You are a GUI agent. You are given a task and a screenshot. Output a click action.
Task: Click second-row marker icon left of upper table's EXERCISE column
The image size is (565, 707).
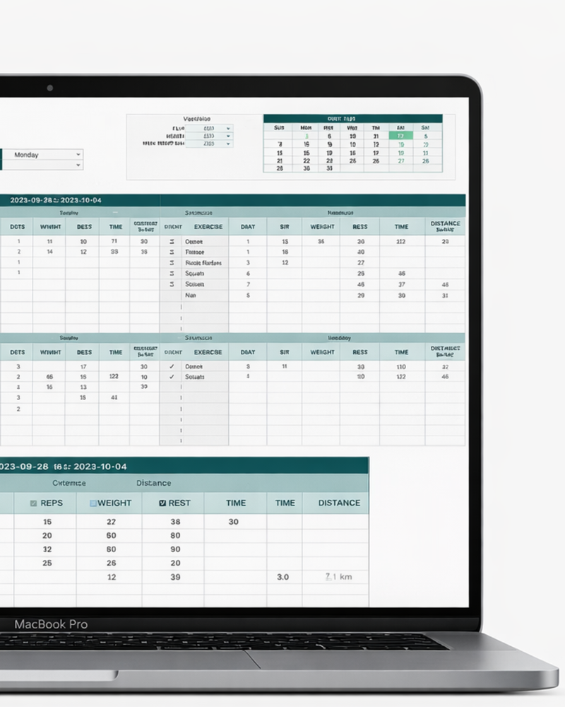[172, 252]
